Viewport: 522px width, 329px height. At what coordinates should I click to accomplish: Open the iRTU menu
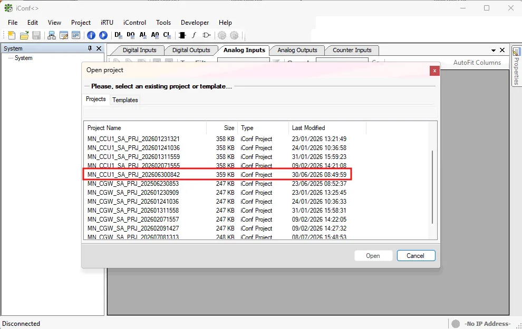[107, 23]
